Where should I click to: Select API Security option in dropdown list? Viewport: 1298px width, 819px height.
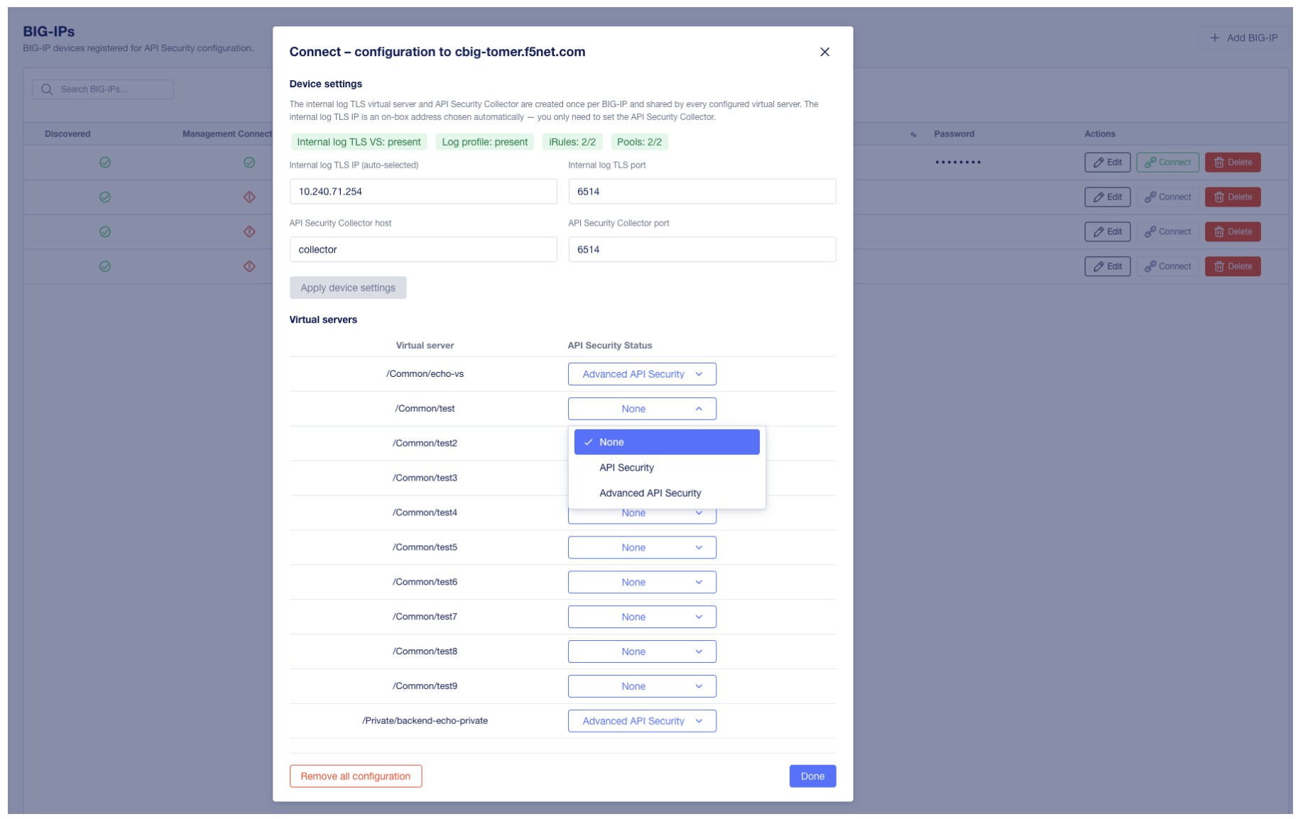pyautogui.click(x=667, y=468)
